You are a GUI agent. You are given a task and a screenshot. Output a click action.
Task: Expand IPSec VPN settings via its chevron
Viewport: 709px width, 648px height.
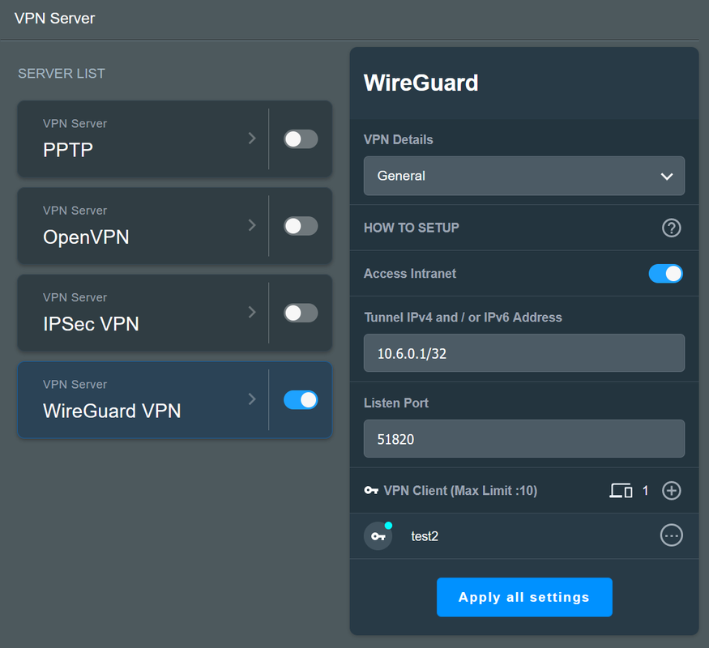[252, 312]
